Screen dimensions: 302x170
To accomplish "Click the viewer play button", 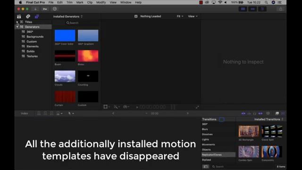I will tap(137, 107).
